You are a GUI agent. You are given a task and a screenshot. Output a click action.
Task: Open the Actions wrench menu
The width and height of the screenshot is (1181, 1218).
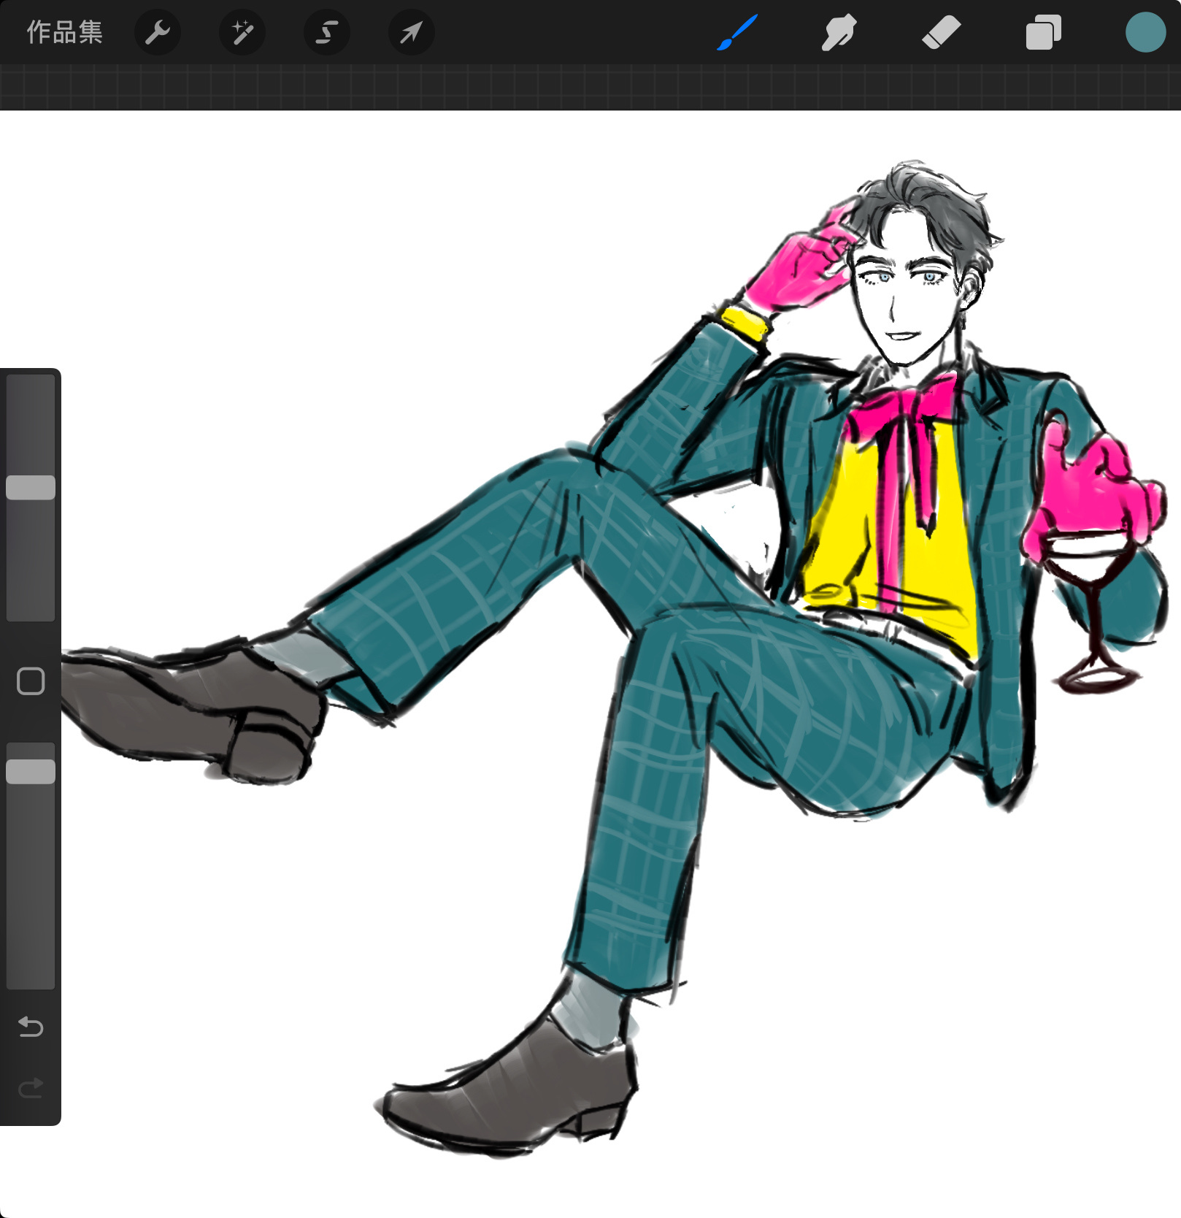158,33
